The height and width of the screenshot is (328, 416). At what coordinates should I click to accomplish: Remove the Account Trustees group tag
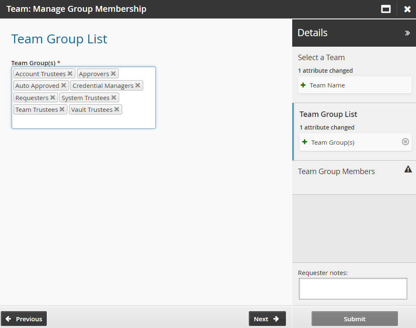pyautogui.click(x=70, y=74)
